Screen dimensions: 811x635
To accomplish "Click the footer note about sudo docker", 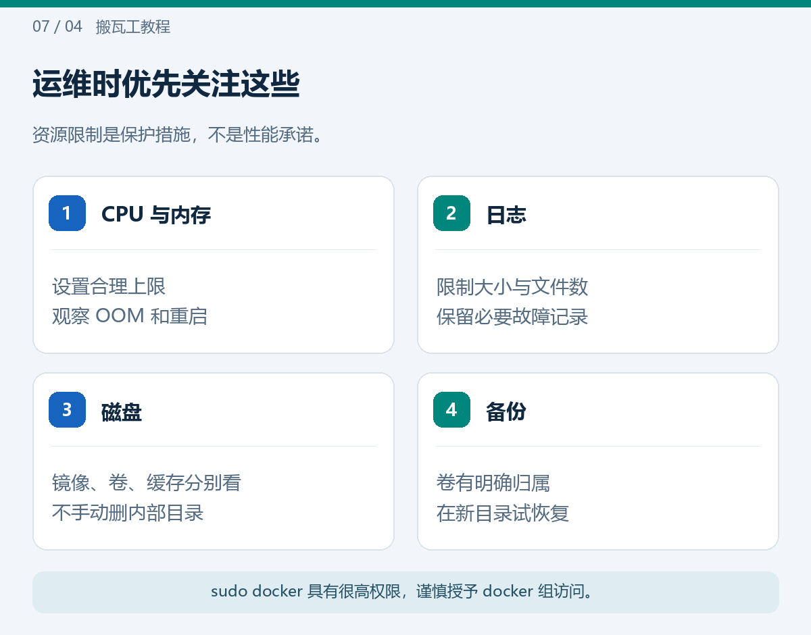I will click(405, 592).
